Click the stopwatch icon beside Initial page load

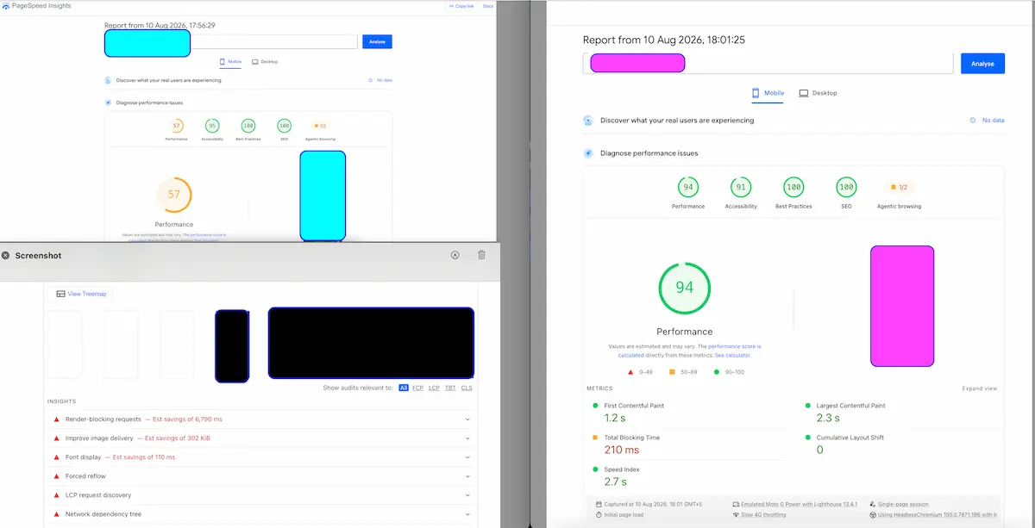click(599, 514)
